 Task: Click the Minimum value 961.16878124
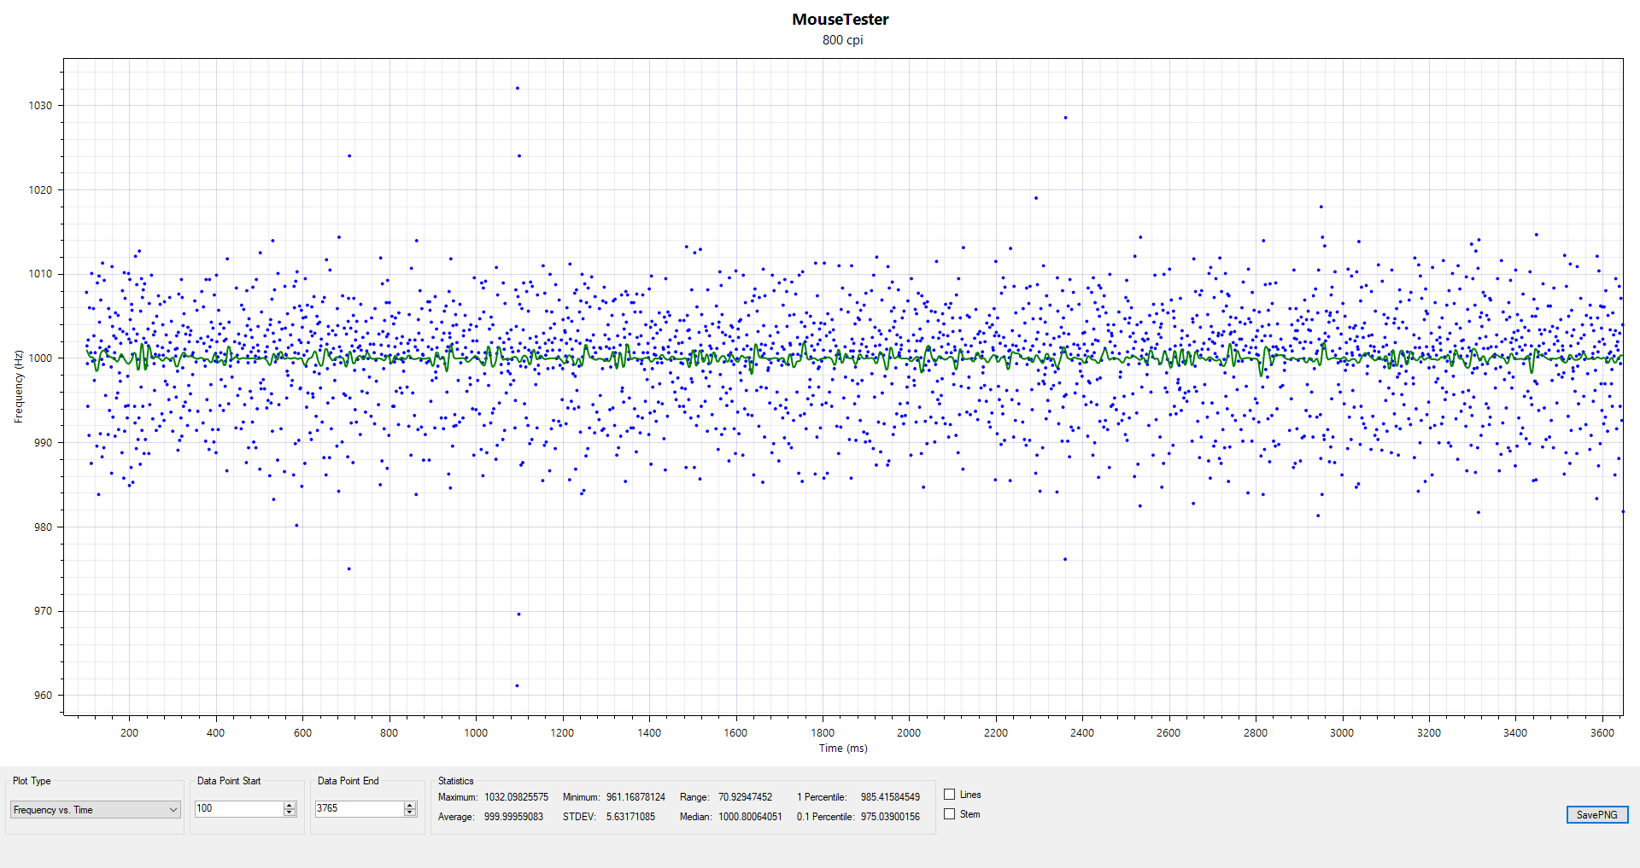[x=635, y=797]
